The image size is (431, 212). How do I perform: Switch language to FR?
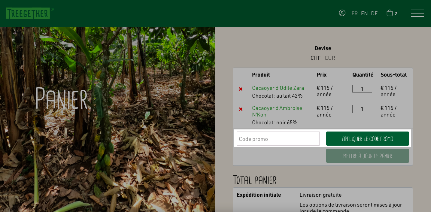click(355, 13)
